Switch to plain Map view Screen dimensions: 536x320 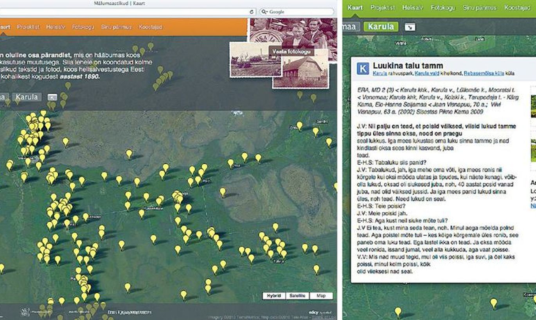[x=321, y=296]
